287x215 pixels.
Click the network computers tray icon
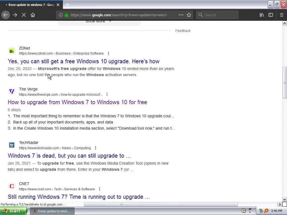coord(261,211)
